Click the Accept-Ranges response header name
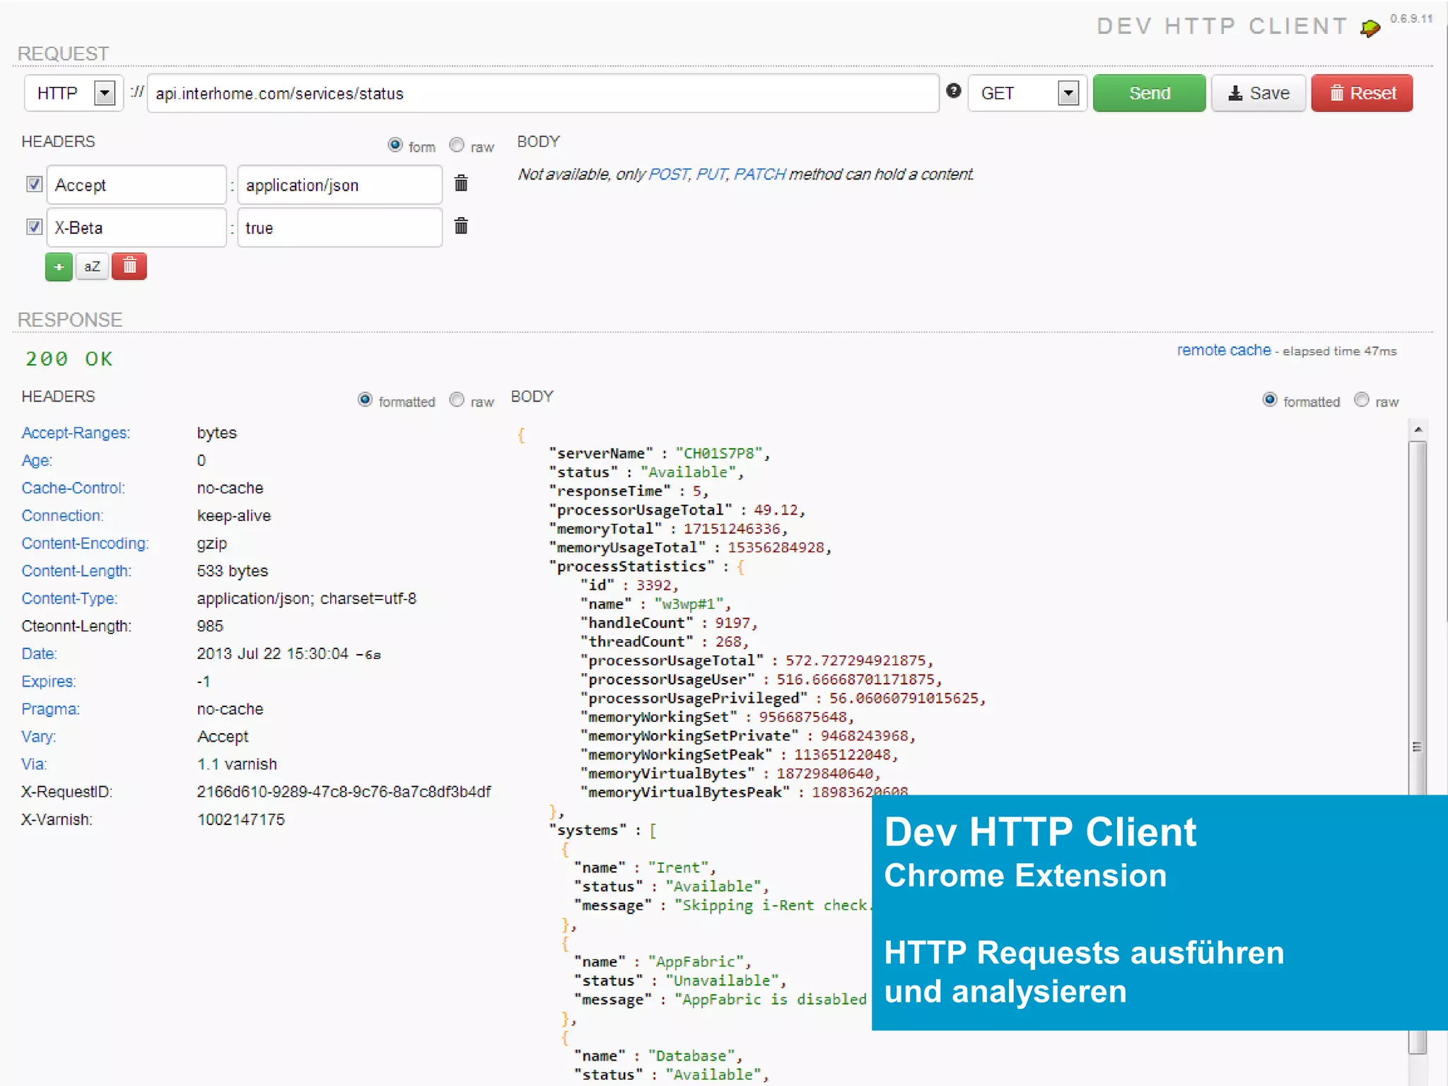This screenshot has width=1448, height=1086. (x=76, y=433)
